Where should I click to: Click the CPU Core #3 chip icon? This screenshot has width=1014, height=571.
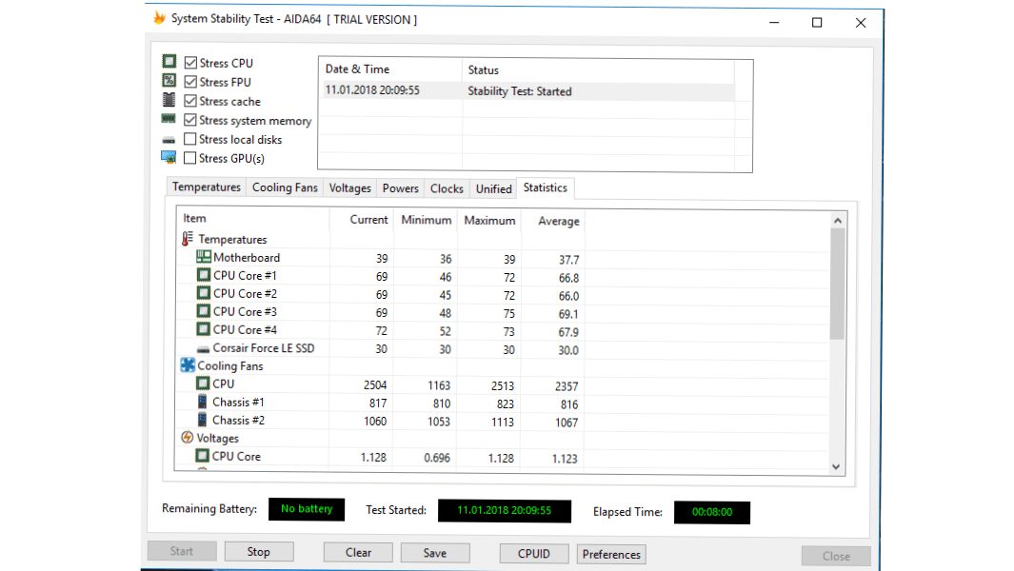[203, 311]
